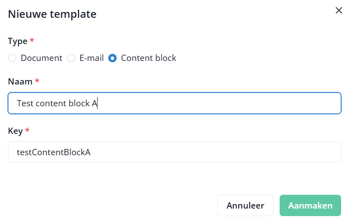Click the 'Type' field label
Viewport: 350px width, 221px height.
tap(17, 41)
